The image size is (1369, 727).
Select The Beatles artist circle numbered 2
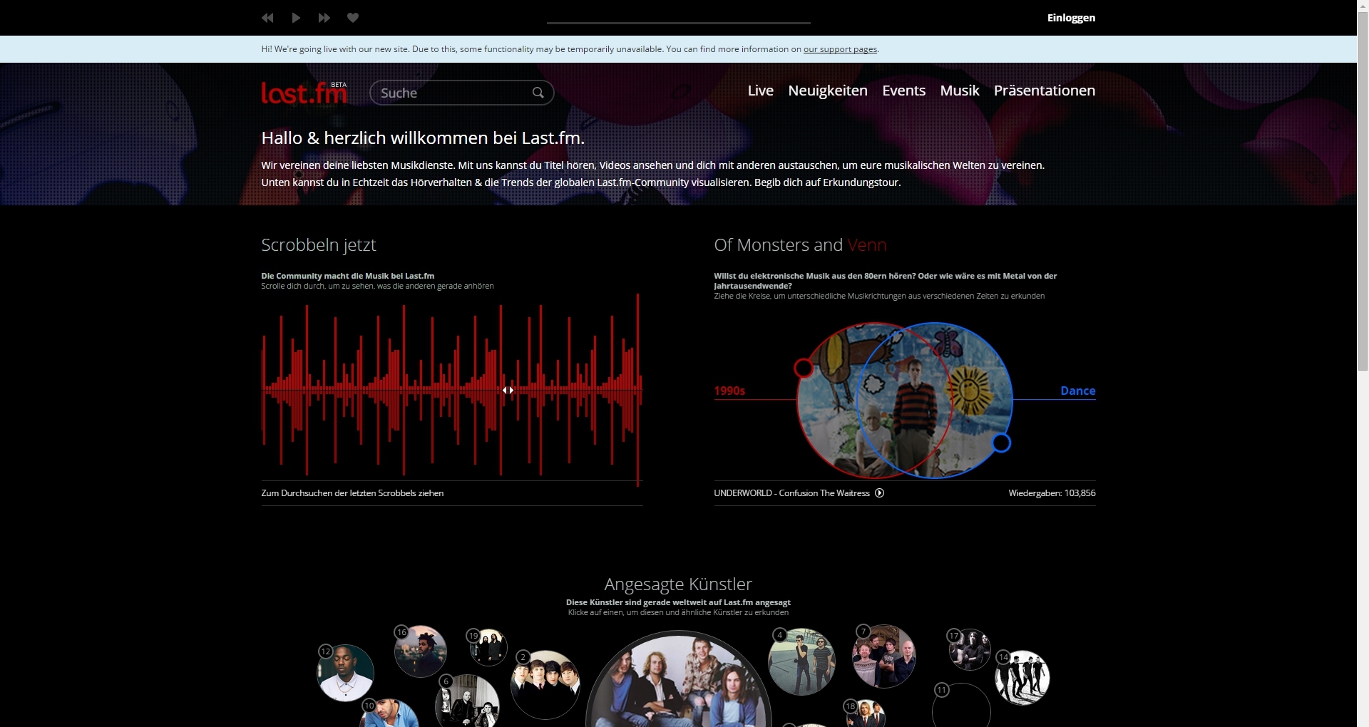click(545, 684)
